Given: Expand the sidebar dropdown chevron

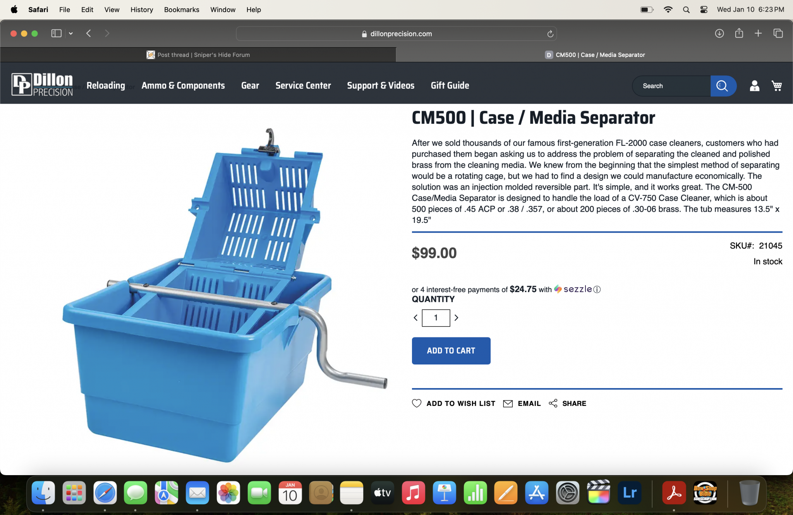Looking at the screenshot, I should pyautogui.click(x=71, y=33).
